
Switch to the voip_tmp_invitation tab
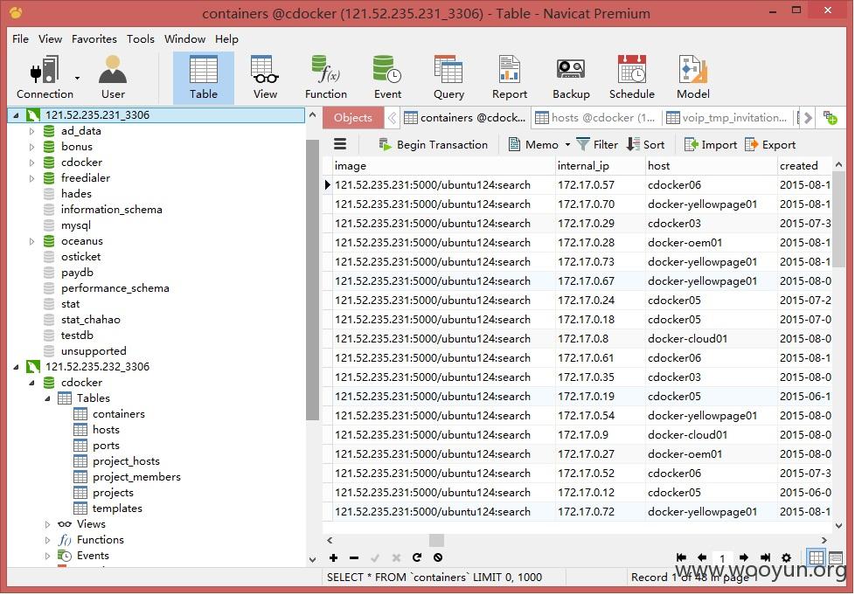pos(726,118)
